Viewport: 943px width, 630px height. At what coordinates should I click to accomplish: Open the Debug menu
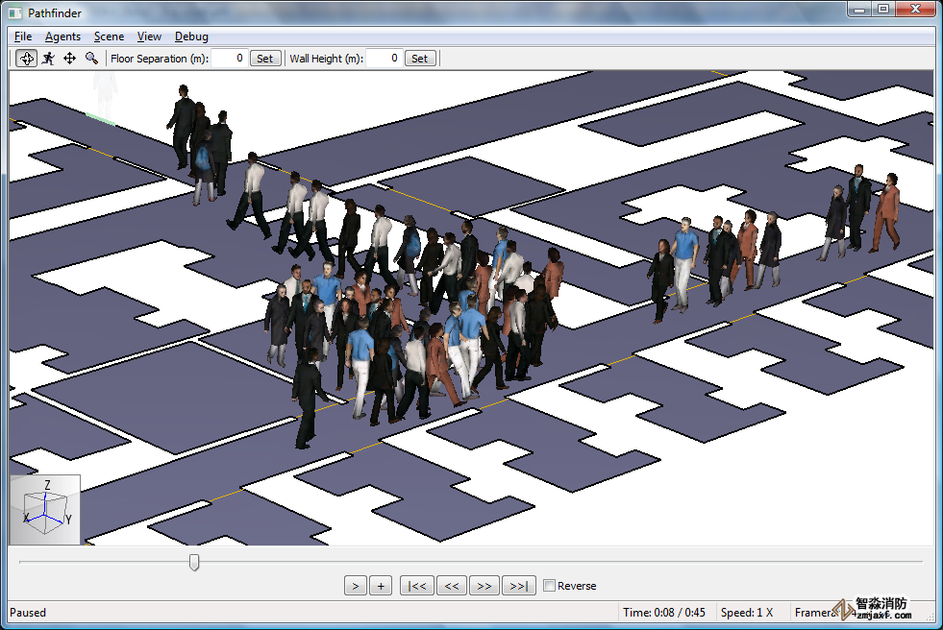(x=191, y=36)
